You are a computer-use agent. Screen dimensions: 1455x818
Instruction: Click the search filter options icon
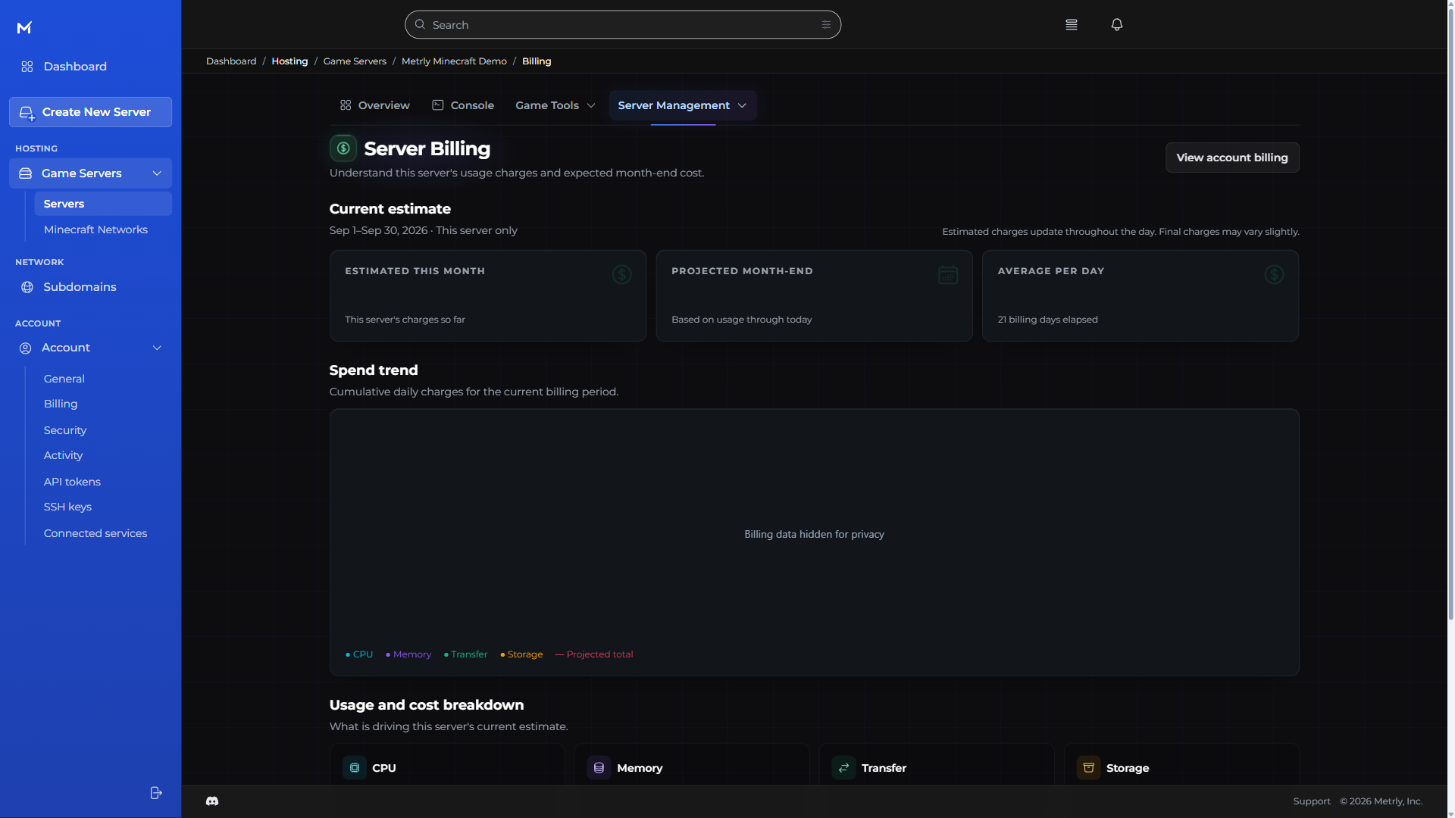[x=826, y=25]
